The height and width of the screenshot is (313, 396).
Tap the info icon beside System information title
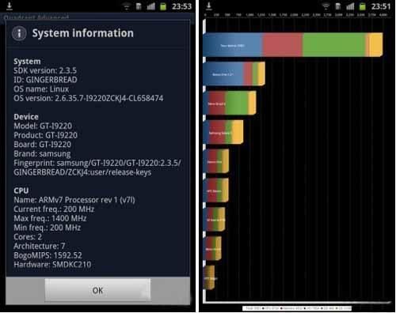pyautogui.click(x=19, y=33)
